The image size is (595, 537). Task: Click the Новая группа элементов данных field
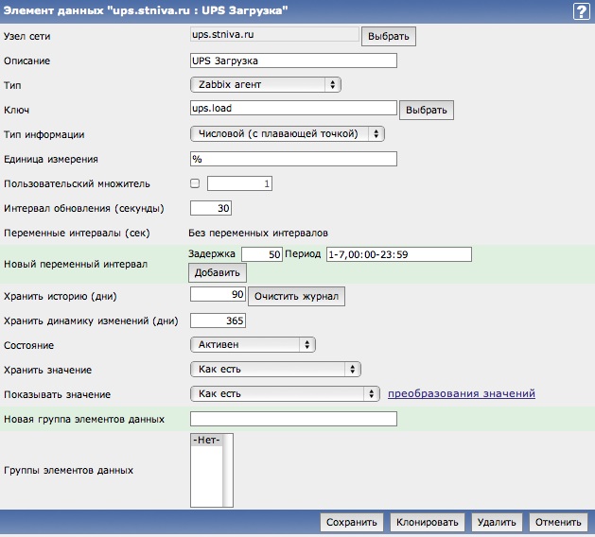(x=293, y=419)
